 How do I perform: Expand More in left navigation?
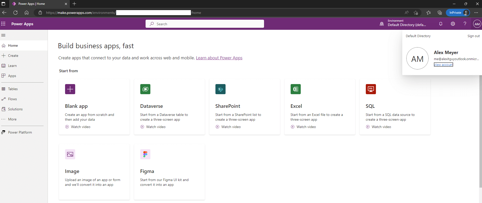pos(24,119)
